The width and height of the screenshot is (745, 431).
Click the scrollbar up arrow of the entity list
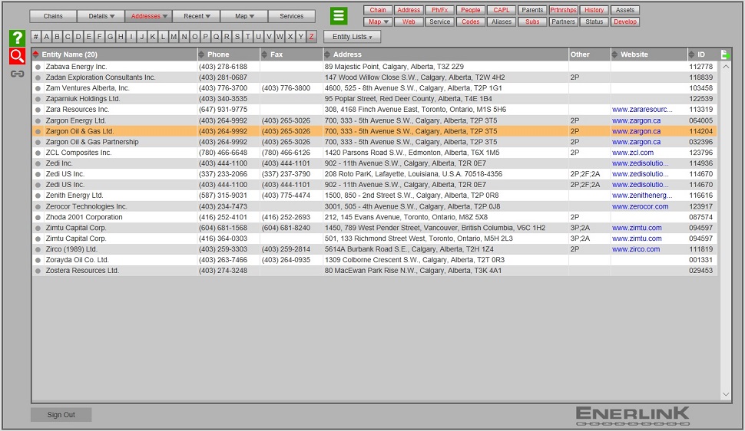pyautogui.click(x=726, y=67)
